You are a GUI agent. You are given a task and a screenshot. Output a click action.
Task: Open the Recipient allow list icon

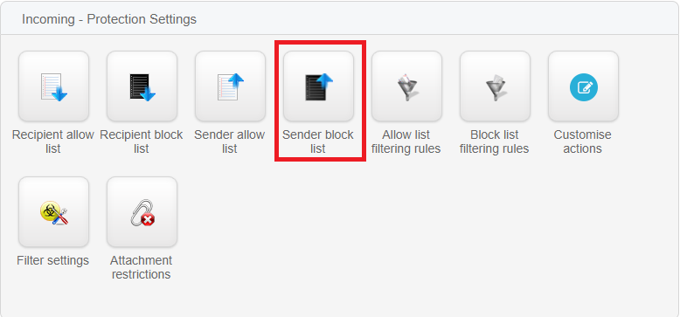coord(54,86)
